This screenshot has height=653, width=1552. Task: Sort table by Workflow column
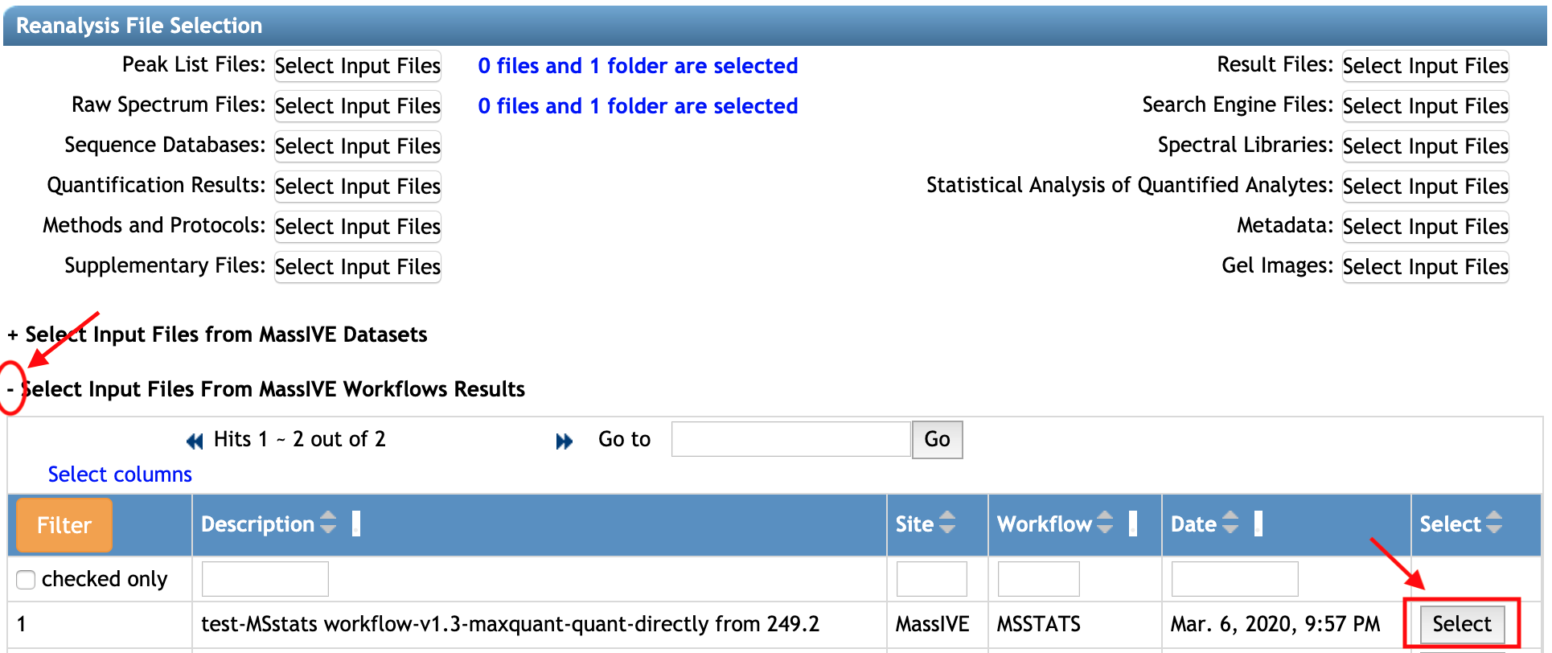(1105, 524)
